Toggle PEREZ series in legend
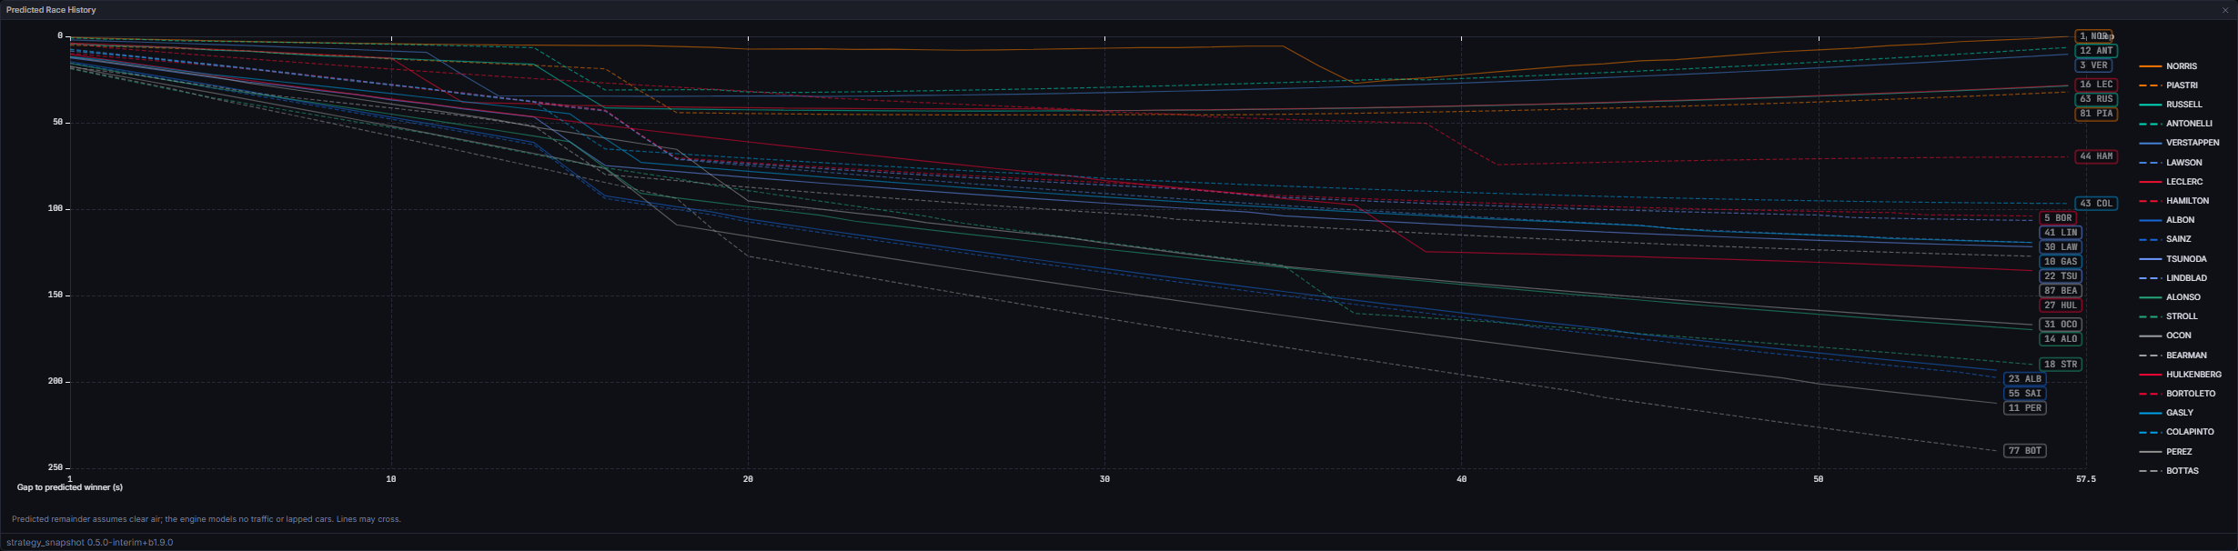2238x551 pixels. [2165, 452]
